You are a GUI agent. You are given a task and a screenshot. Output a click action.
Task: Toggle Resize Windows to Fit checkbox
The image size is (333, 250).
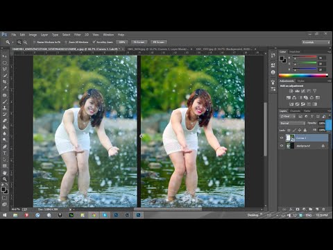[x=34, y=42]
